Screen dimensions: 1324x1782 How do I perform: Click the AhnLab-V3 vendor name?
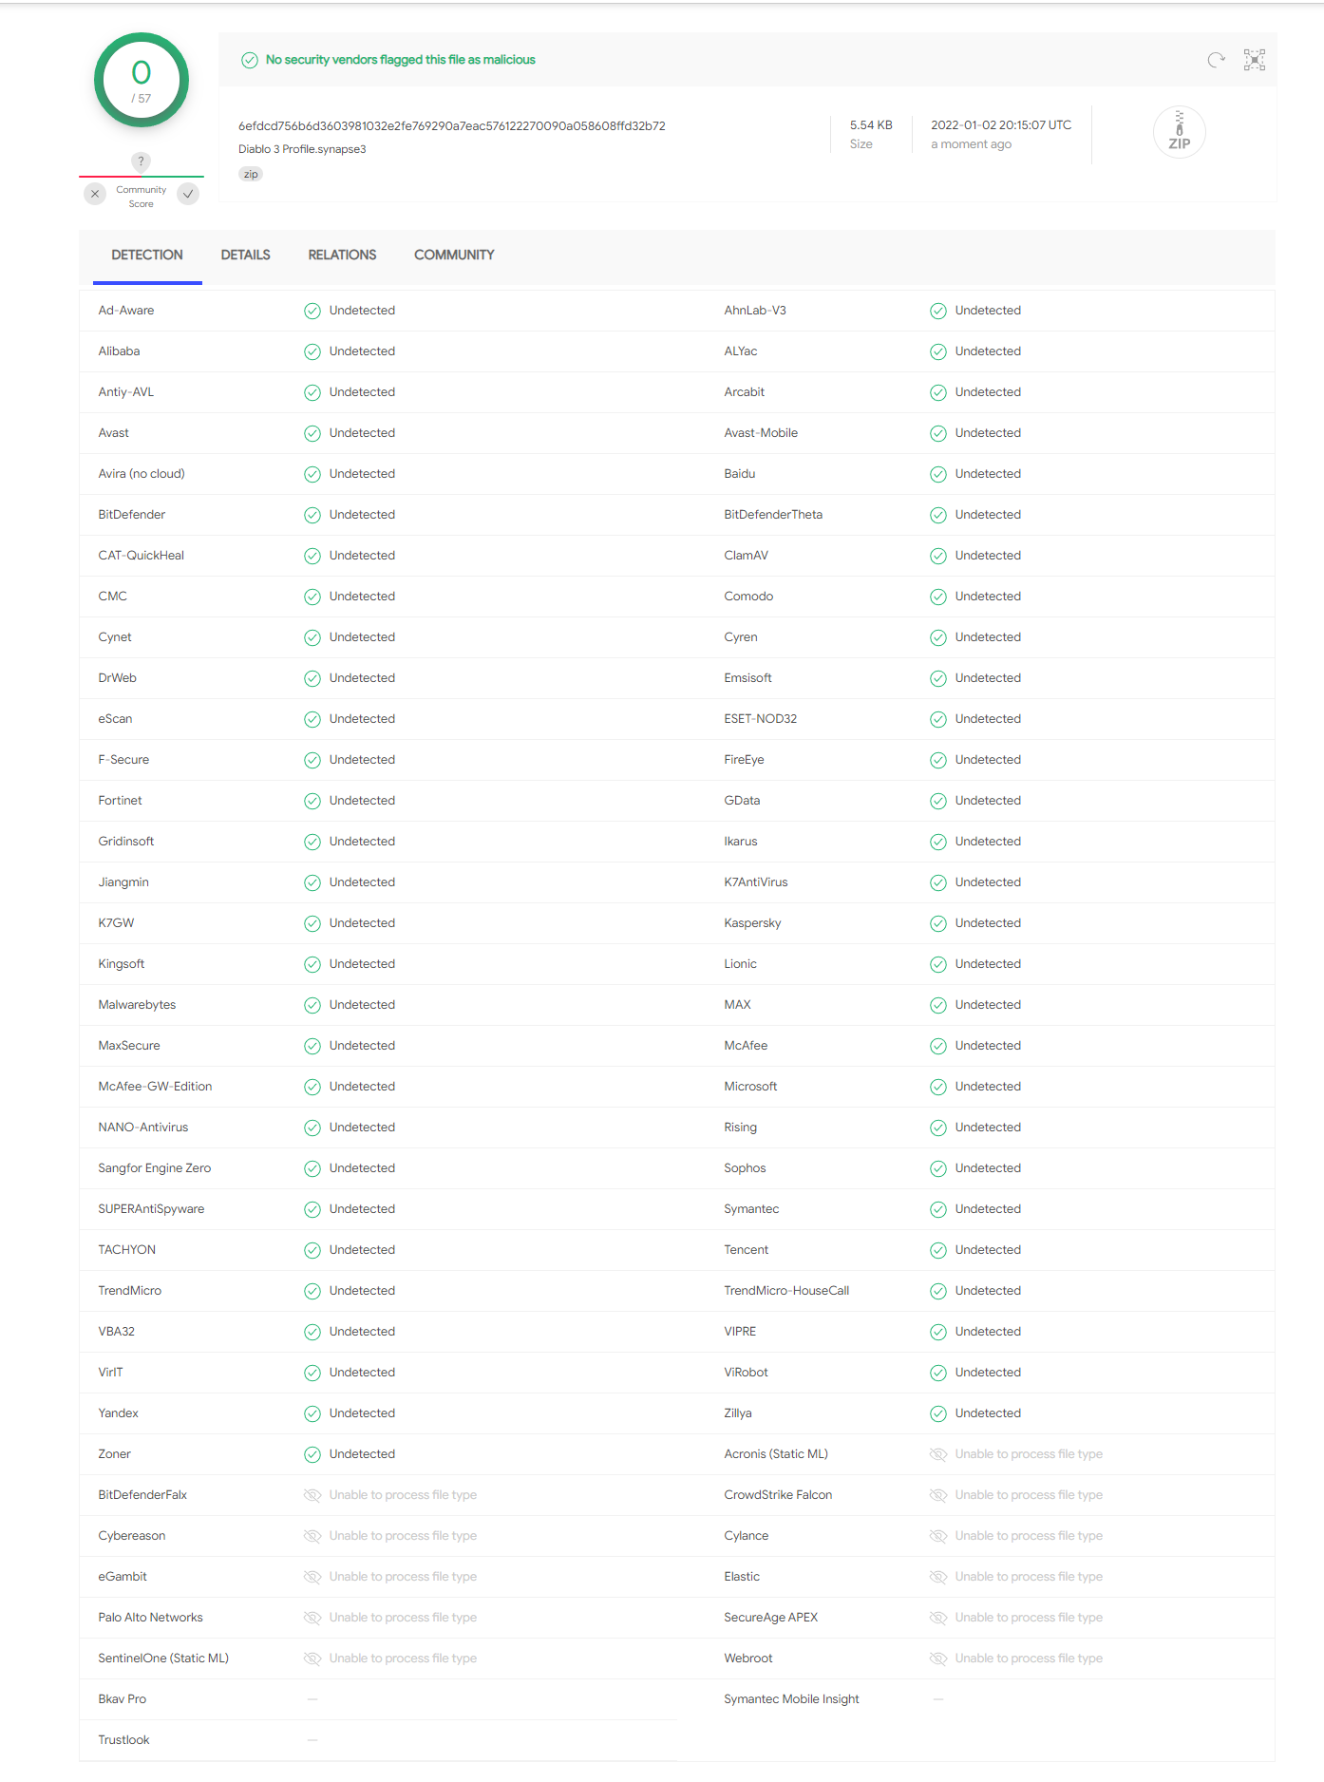tap(755, 311)
